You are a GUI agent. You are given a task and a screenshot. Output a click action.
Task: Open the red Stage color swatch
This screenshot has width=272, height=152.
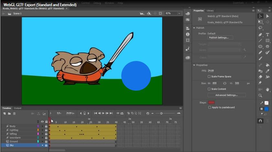click(x=211, y=103)
